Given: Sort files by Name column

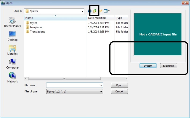Looking at the screenshot, I should 55,18.
